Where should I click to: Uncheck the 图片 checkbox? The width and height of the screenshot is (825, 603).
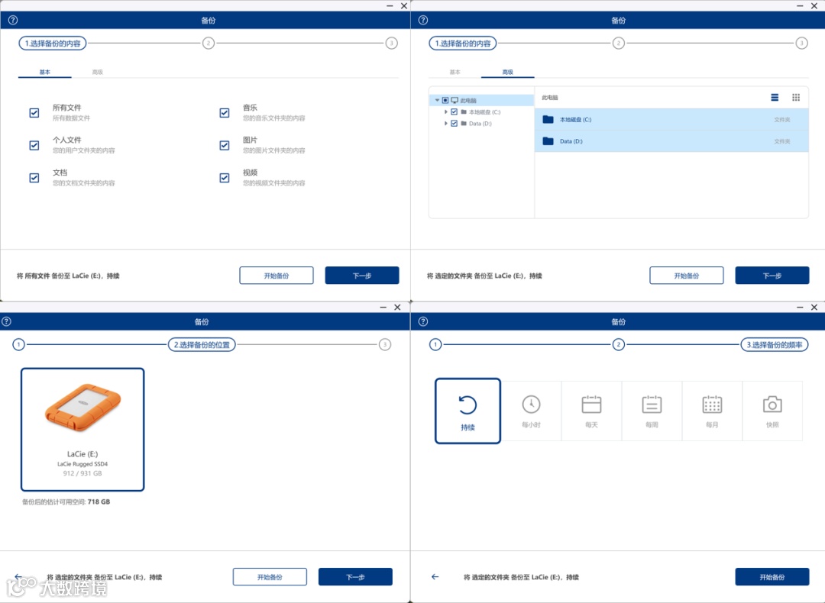click(x=225, y=145)
